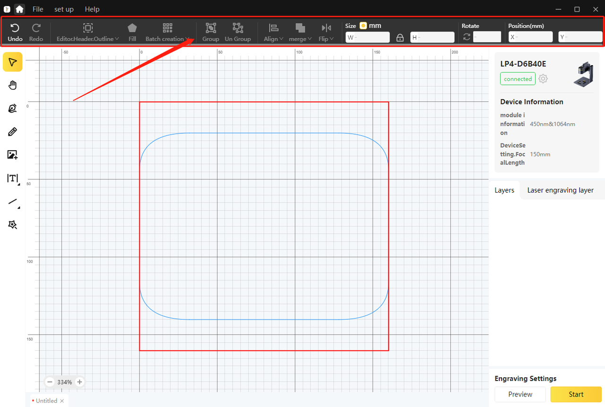This screenshot has width=605, height=407.
Task: Open the Help menu
Action: [92, 9]
